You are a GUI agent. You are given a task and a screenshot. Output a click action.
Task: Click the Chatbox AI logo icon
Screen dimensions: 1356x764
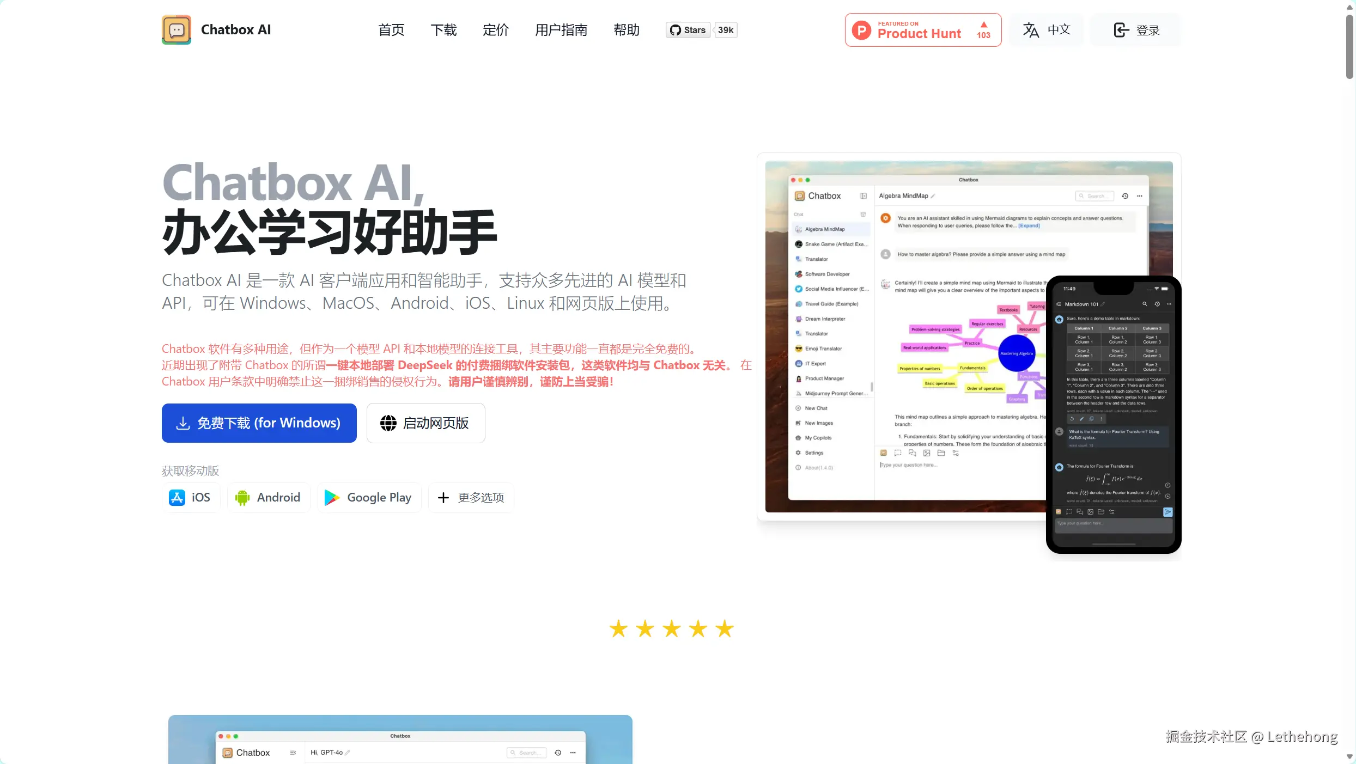[x=176, y=30]
